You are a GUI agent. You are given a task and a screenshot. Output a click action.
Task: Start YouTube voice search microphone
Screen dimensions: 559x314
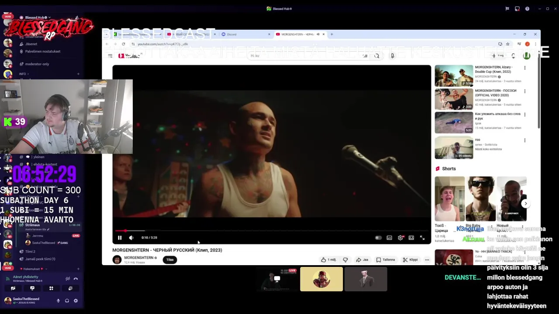[x=392, y=56]
